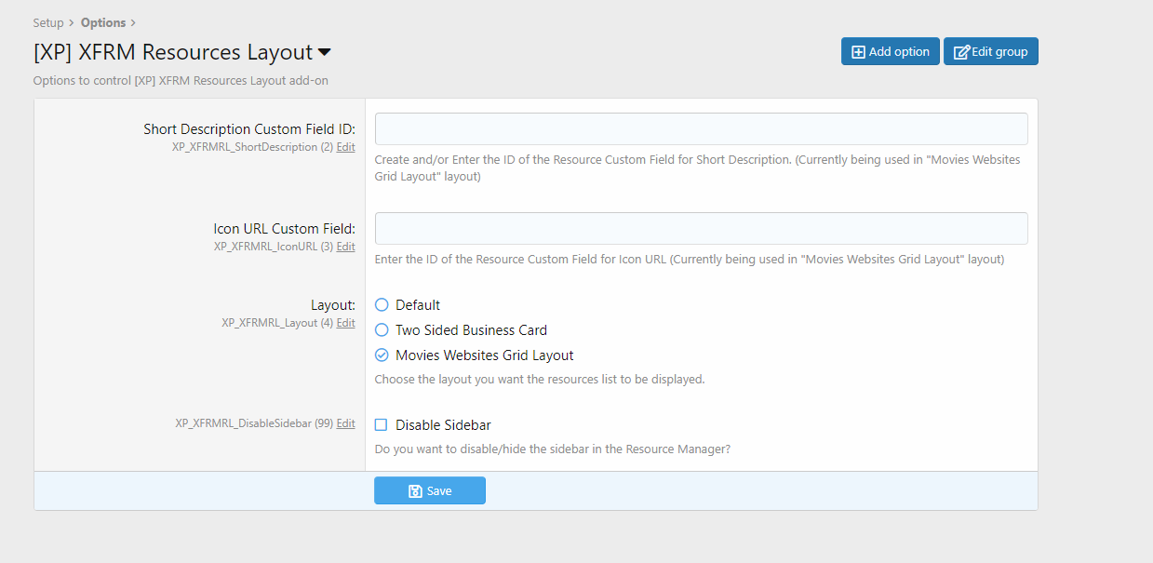Go to Setup in the breadcrumb

48,22
